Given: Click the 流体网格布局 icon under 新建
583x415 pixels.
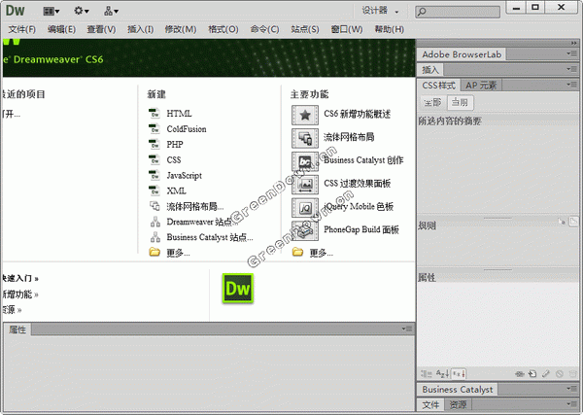Looking at the screenshot, I should tap(154, 206).
